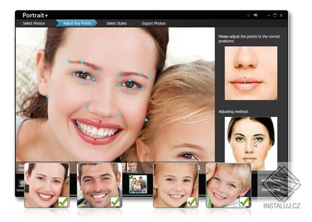
Task: Select the red key point at left mouth corner
Action: pyautogui.click(x=72, y=120)
